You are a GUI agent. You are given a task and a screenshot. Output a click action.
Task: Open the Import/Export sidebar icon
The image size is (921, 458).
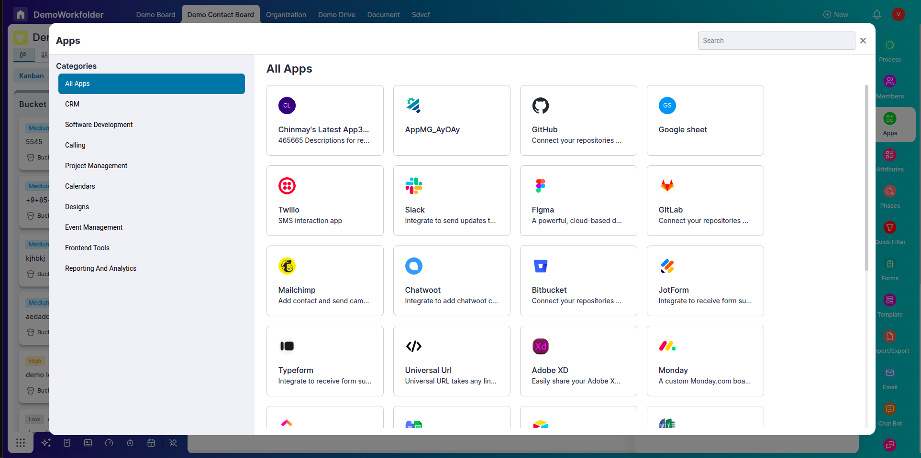point(889,336)
